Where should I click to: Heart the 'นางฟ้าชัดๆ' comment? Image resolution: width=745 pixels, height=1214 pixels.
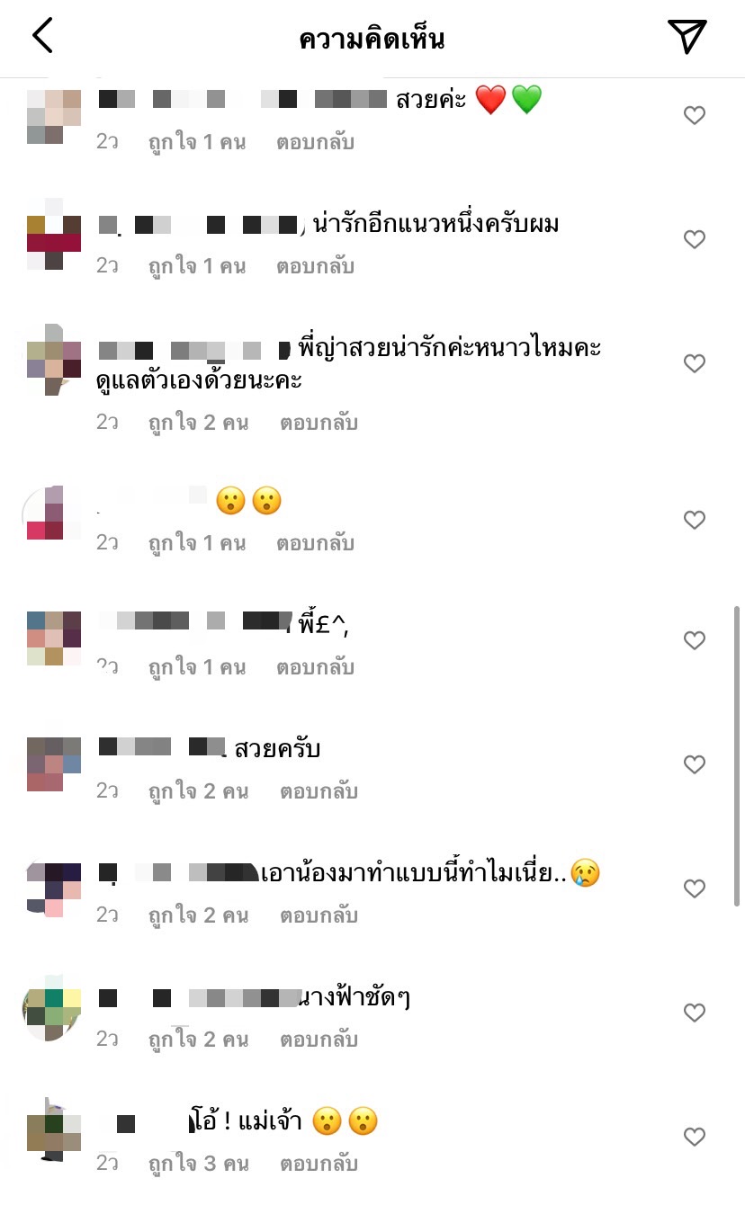(x=694, y=1013)
